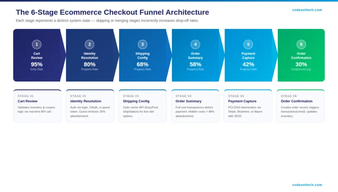
Task: Click the STAGE 06 Order Confirmation card
Action: 301,105
